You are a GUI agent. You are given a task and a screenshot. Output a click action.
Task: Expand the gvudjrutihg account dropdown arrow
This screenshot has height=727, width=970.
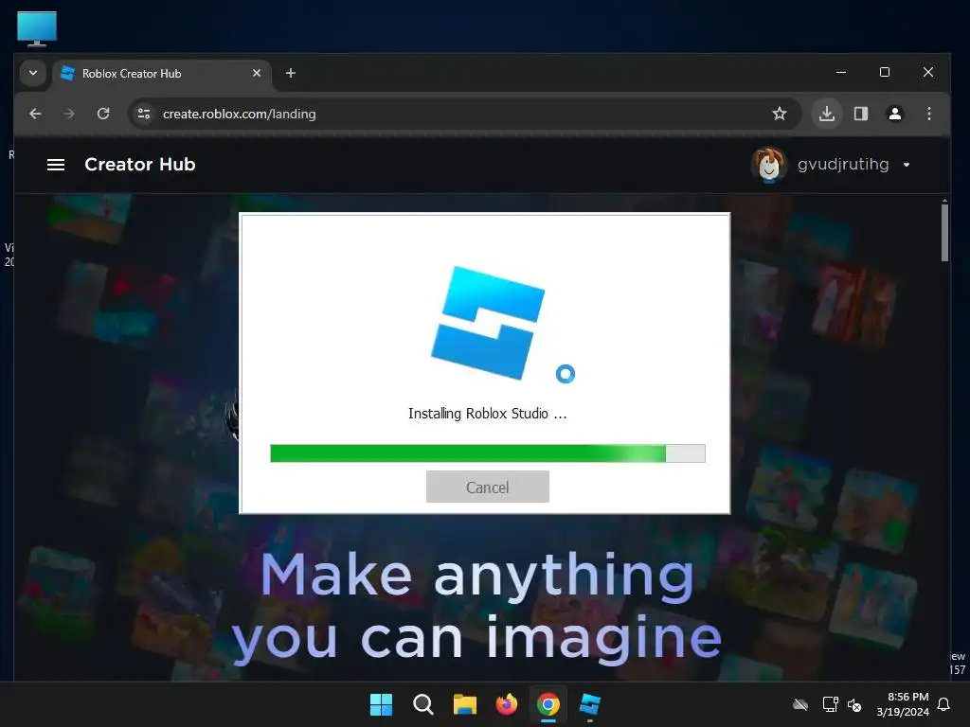coord(907,165)
